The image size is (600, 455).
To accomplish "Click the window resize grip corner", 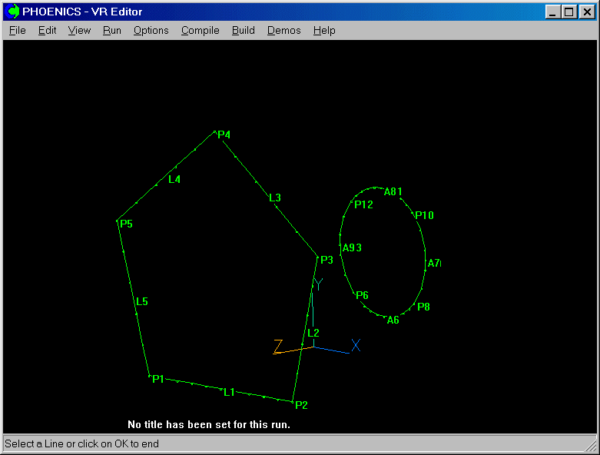I will click(x=592, y=446).
